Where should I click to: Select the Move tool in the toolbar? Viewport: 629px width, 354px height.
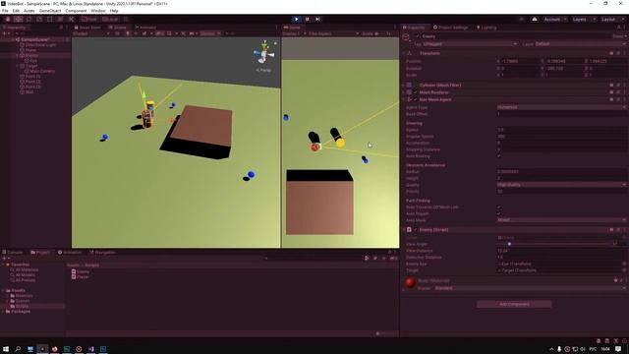click(18, 20)
